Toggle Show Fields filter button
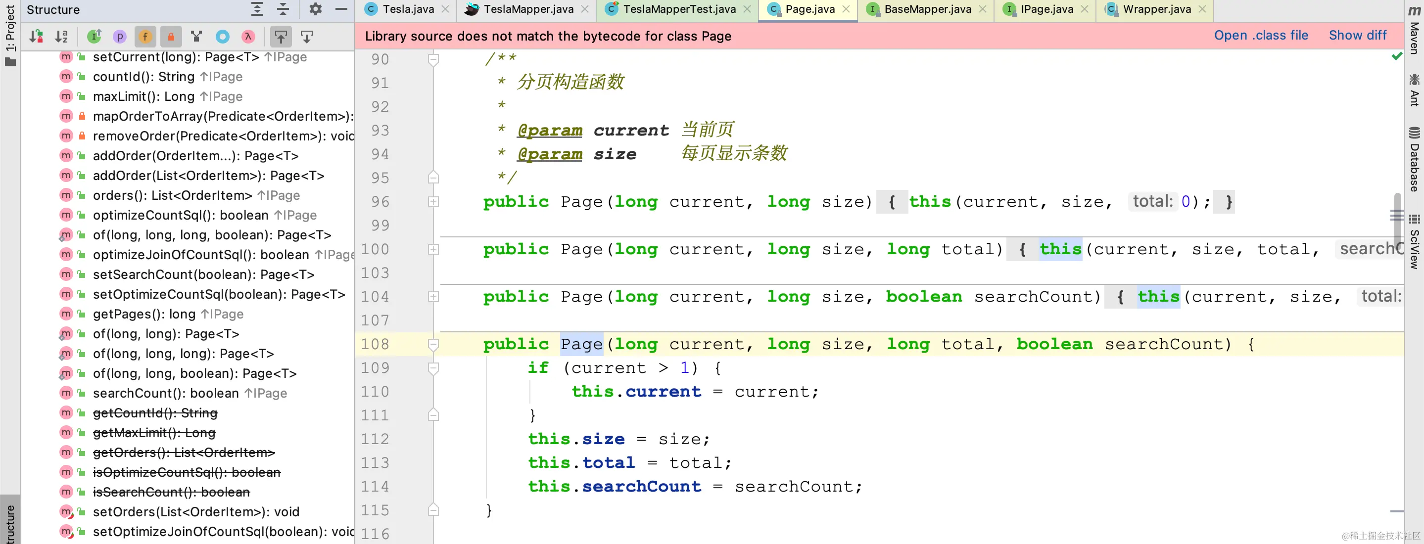 pos(145,37)
